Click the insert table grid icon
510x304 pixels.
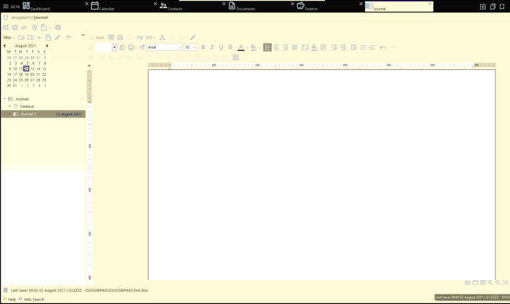click(x=235, y=58)
